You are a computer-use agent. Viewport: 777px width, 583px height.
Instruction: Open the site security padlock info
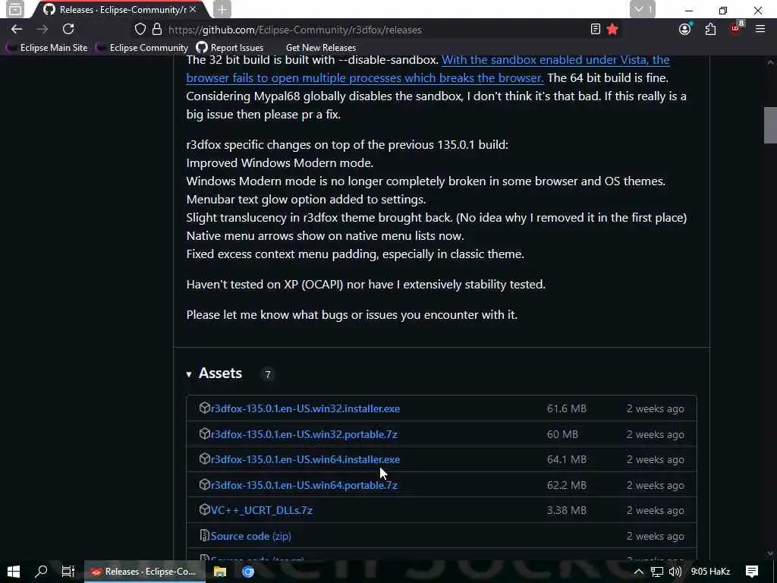[x=157, y=30]
